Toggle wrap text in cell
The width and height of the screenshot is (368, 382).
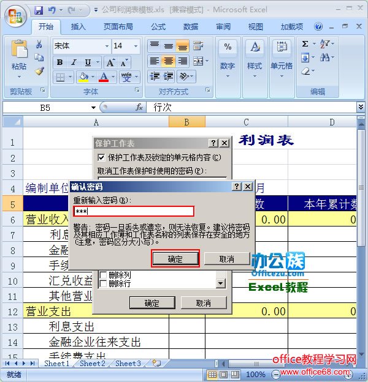(198, 45)
